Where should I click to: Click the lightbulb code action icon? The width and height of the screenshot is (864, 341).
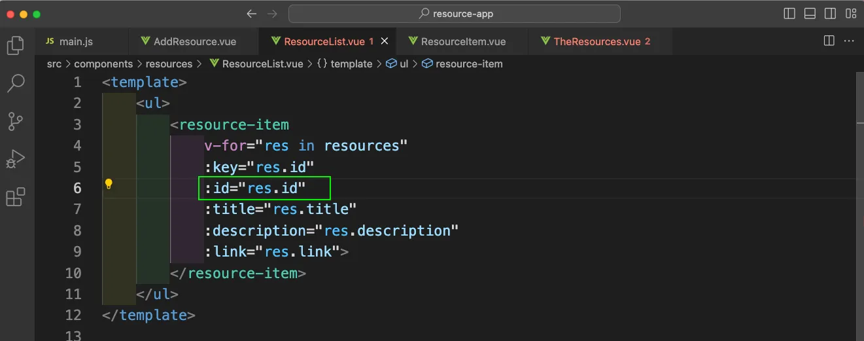(x=109, y=184)
